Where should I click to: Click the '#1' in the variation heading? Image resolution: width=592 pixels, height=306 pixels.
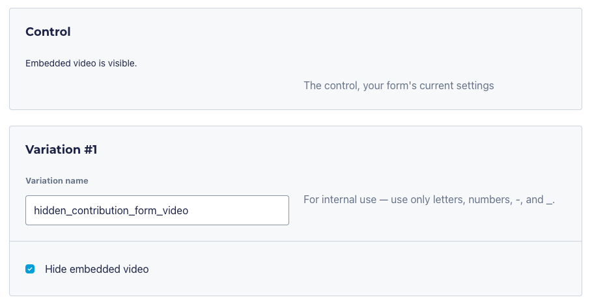tap(90, 150)
